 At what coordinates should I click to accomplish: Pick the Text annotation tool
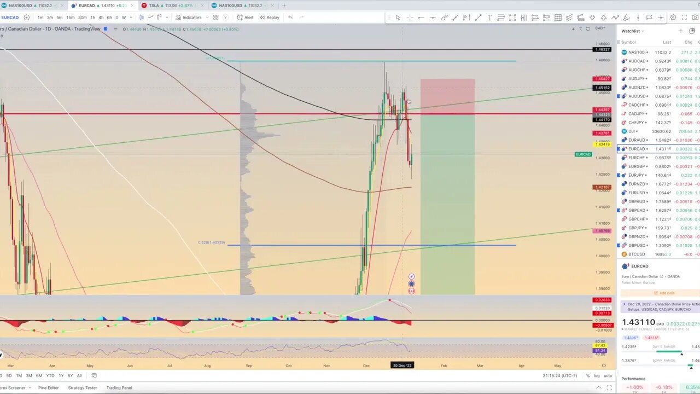(489, 18)
